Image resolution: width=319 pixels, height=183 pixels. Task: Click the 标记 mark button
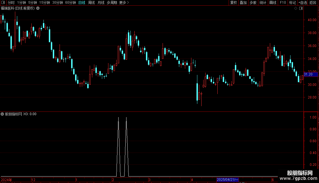click(292, 3)
